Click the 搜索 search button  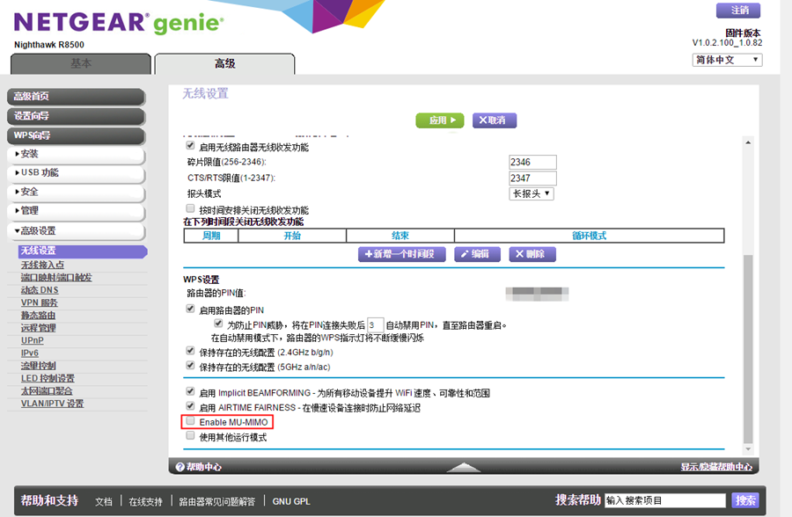tap(744, 500)
